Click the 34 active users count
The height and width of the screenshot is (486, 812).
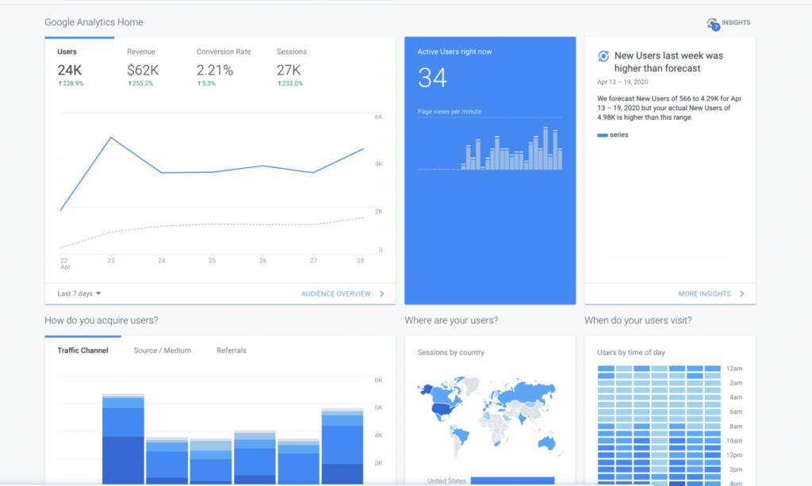coord(432,78)
